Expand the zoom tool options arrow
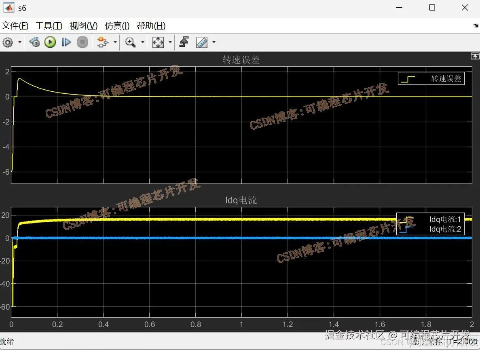480x350 pixels. click(143, 42)
